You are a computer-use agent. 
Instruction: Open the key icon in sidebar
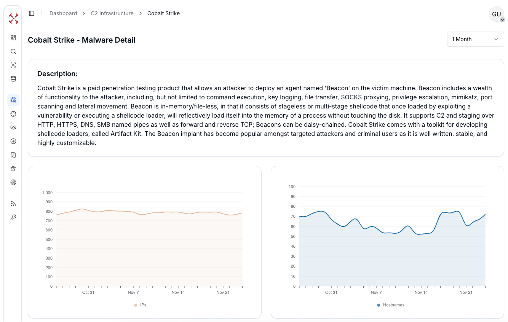(x=13, y=217)
